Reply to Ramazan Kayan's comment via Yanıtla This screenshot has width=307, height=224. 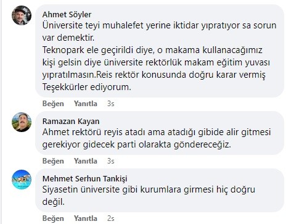[x=86, y=161]
